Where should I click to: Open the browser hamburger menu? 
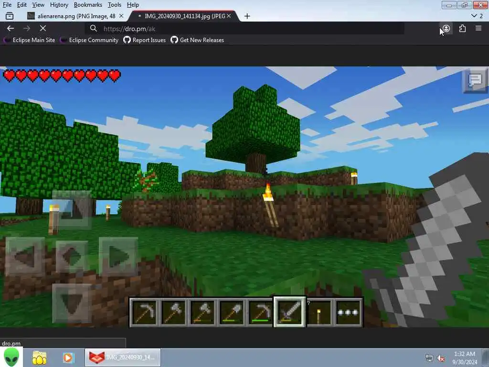click(x=478, y=28)
